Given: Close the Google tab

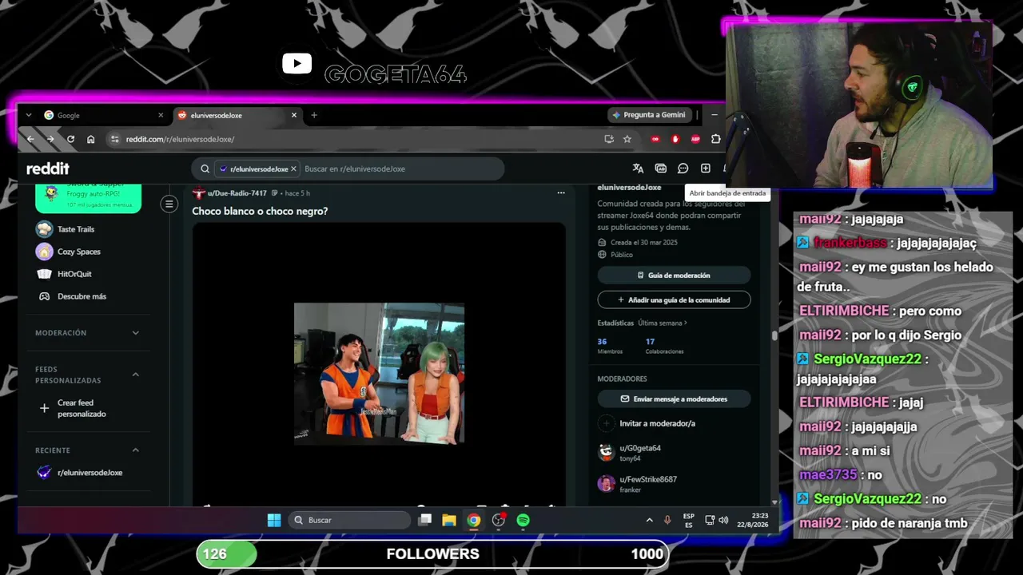Looking at the screenshot, I should [161, 115].
